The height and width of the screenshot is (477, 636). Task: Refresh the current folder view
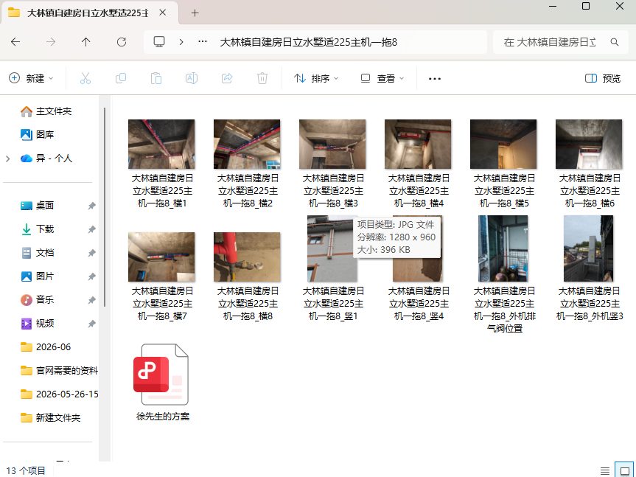point(122,42)
